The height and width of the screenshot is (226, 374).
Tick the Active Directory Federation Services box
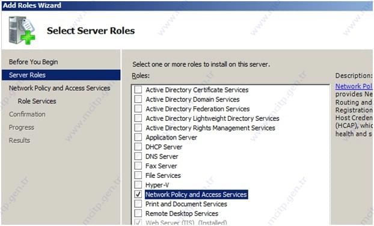pos(138,109)
